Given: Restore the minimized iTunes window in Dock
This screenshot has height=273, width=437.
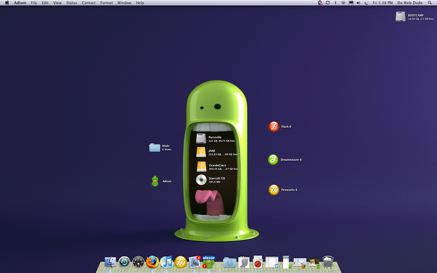Looking at the screenshot, I should (x=271, y=263).
